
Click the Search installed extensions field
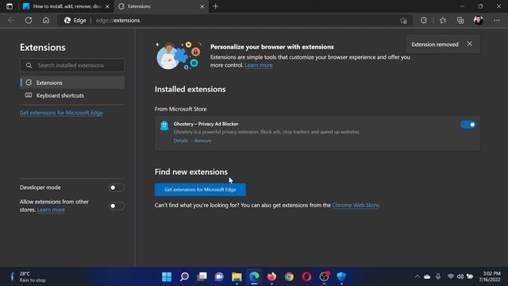point(72,65)
